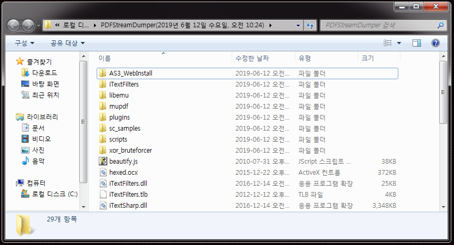The image size is (454, 245).
Task: Click the "372KB" size cell
Action: (x=387, y=173)
